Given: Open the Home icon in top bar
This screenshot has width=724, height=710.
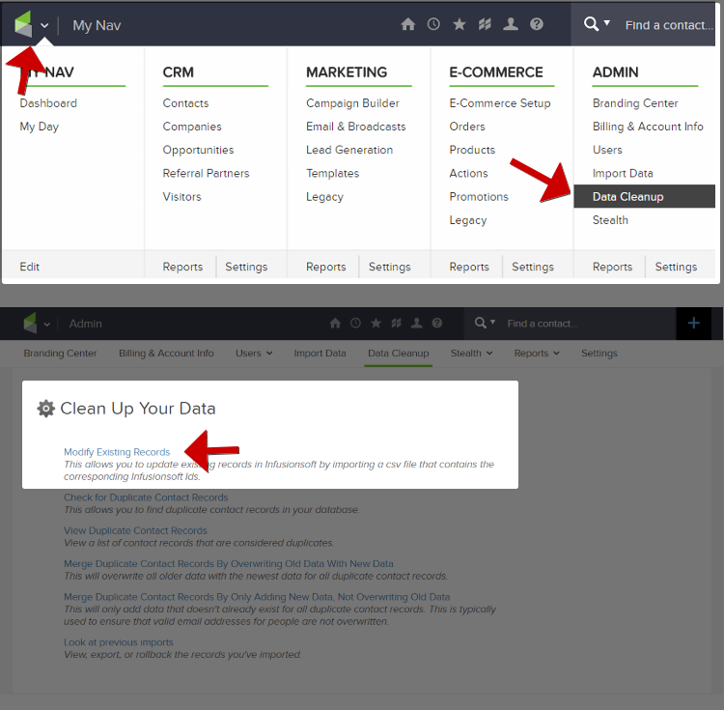Looking at the screenshot, I should [407, 24].
